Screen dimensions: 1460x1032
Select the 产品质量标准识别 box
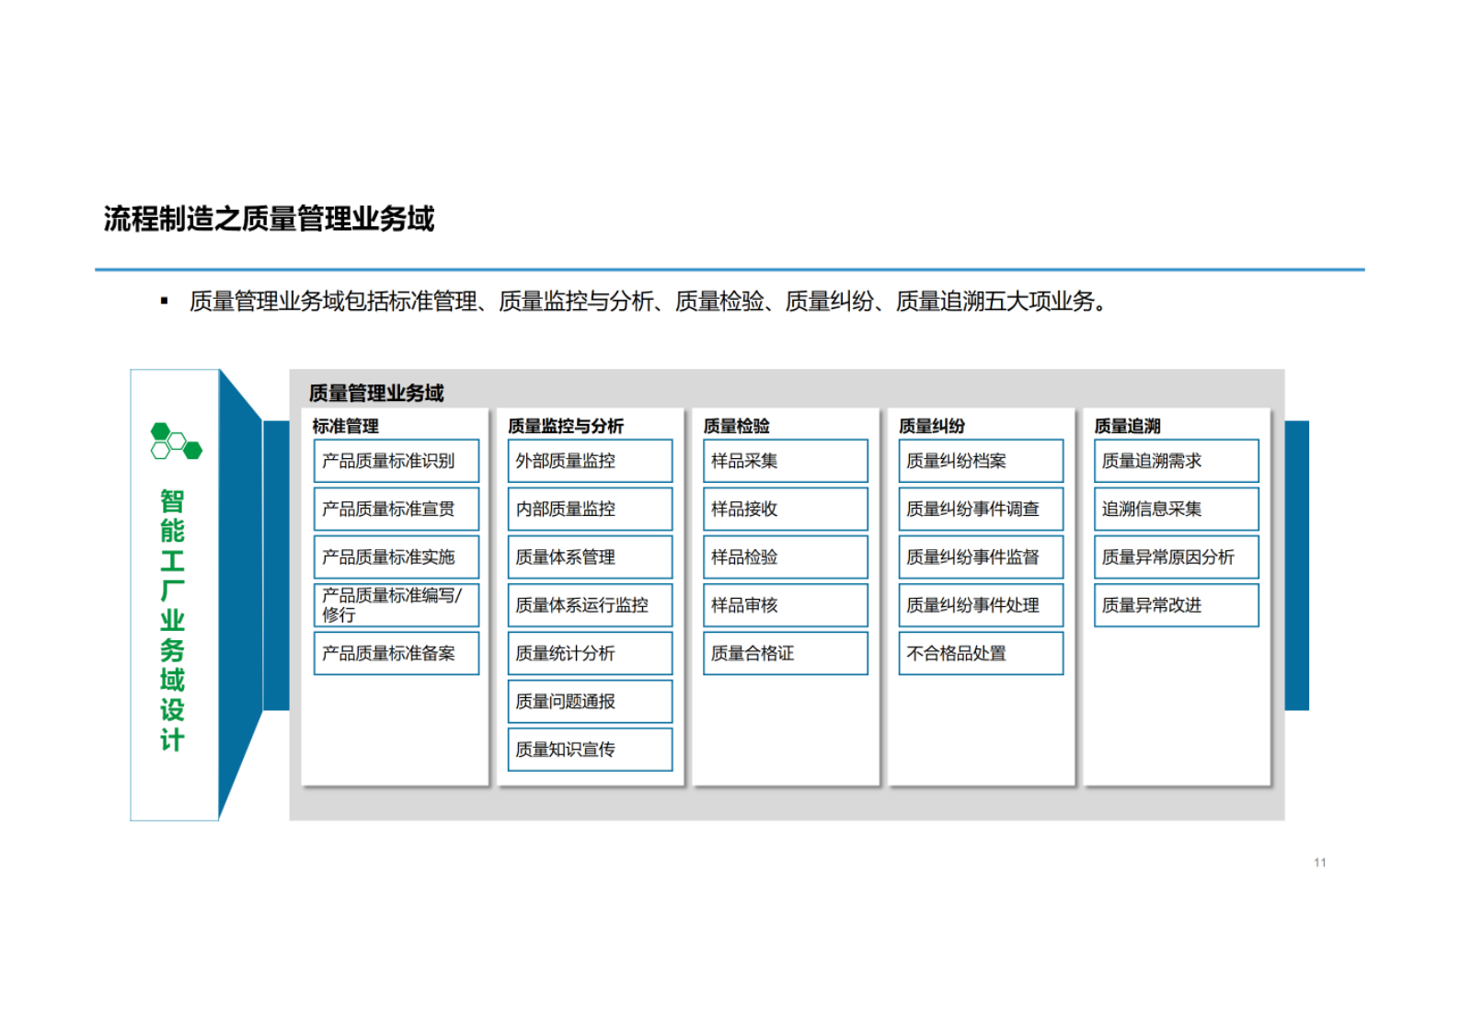pos(396,461)
